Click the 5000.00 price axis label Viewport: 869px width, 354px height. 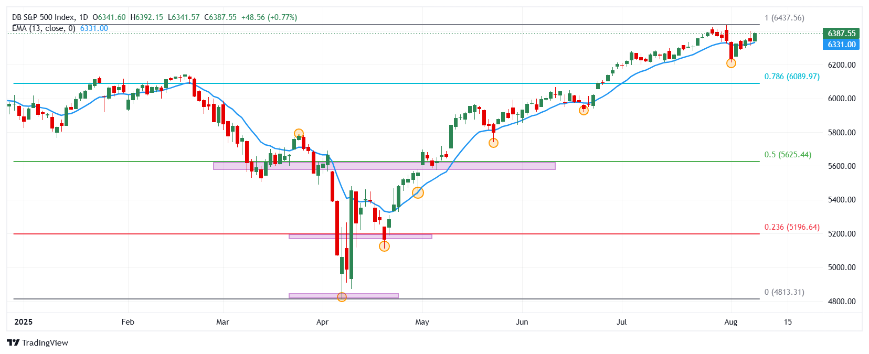[842, 267]
